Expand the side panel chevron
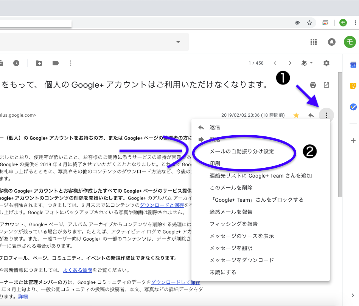The height and width of the screenshot is (306, 359). [x=353, y=295]
